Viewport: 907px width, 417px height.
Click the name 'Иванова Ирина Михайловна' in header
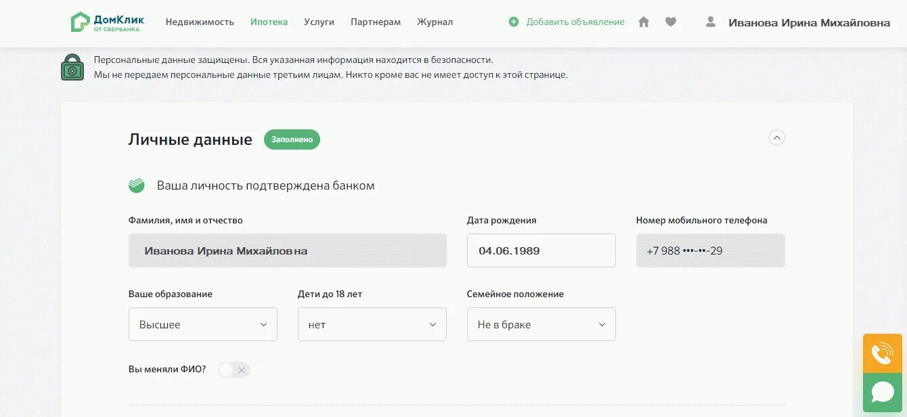click(x=809, y=23)
